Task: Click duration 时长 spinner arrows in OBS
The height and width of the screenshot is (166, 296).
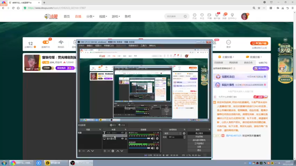Action: click(184, 137)
